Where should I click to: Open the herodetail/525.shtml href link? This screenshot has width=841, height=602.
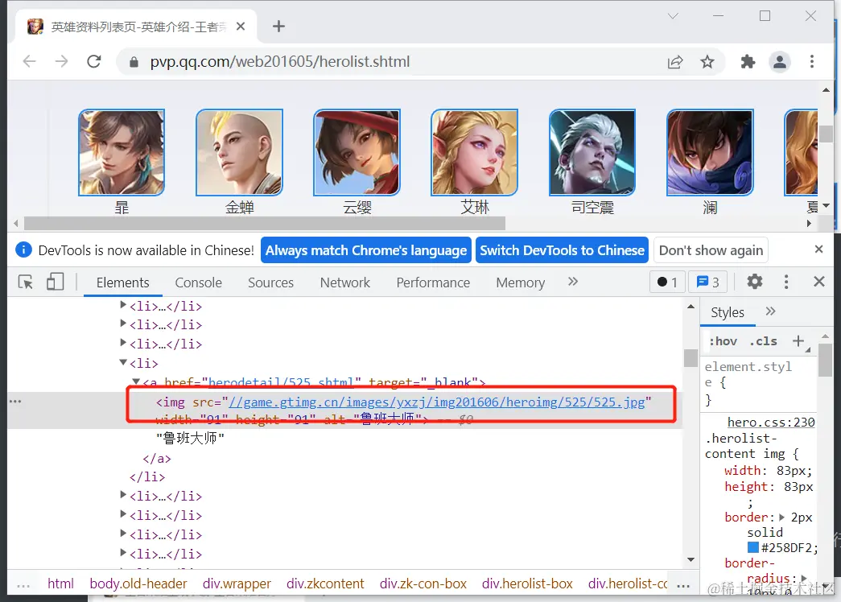282,382
